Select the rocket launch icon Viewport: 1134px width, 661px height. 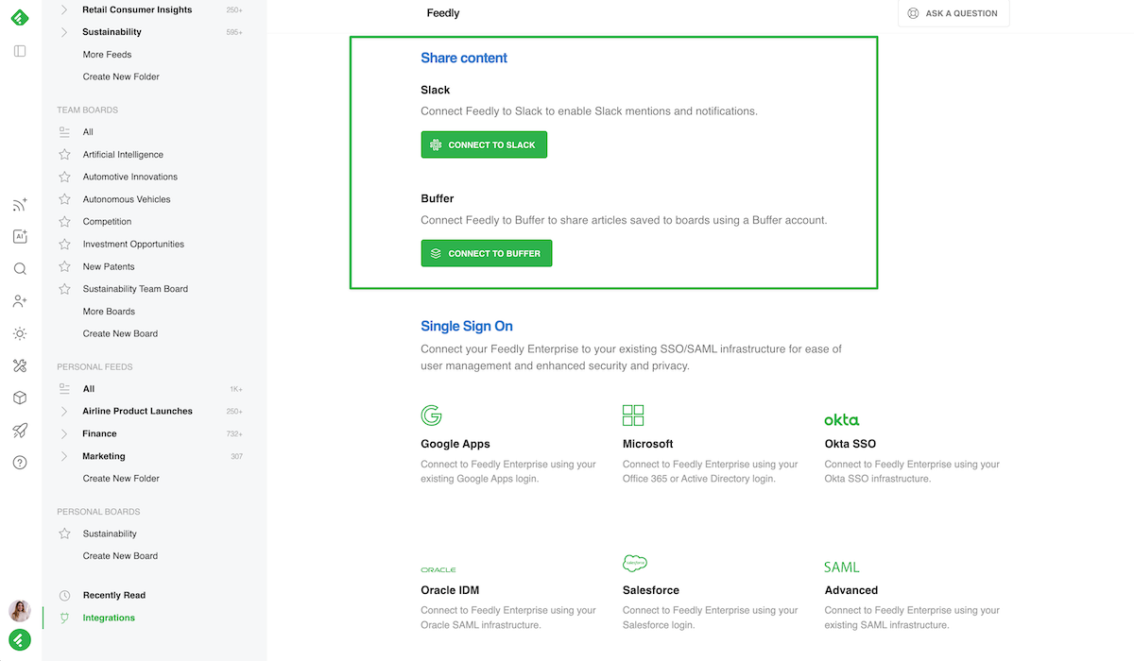[x=19, y=431]
